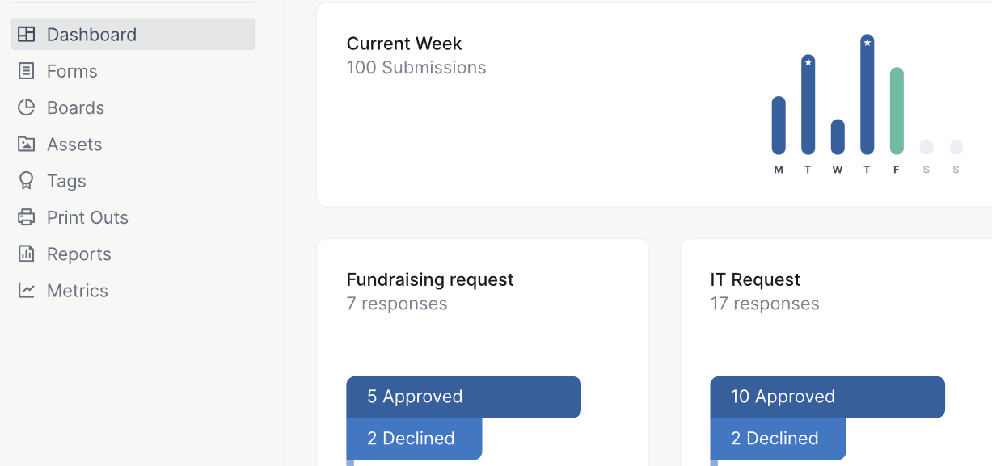Select the 10 Approved bar in IT Request

pos(827,397)
